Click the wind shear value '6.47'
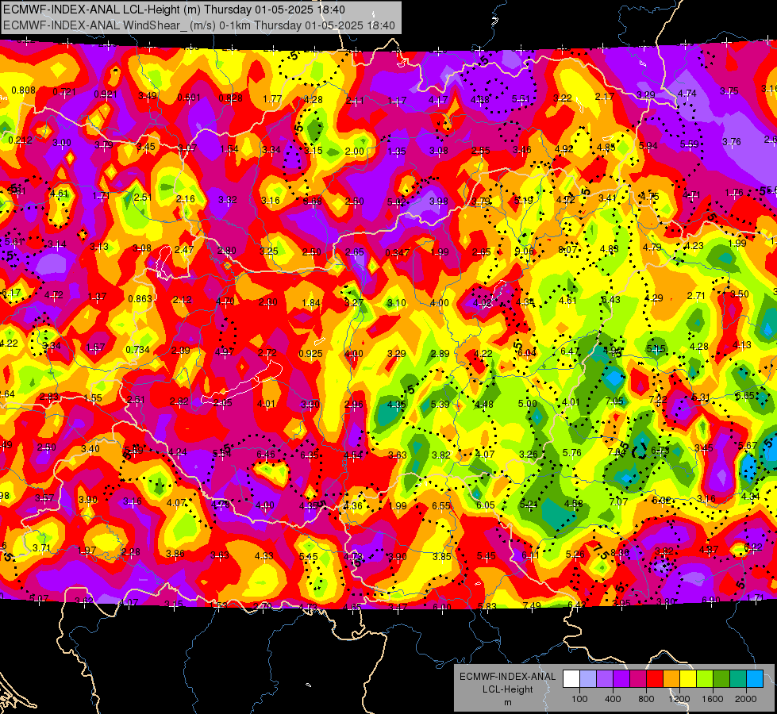Image resolution: width=777 pixels, height=714 pixels. coord(570,351)
